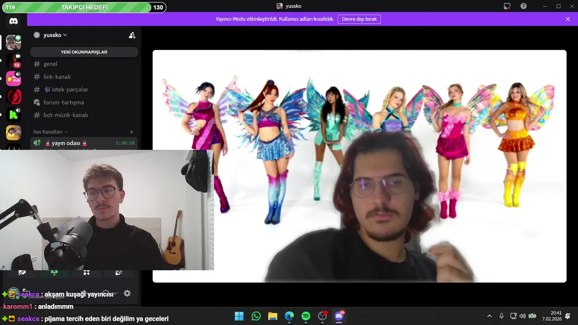Select the first server avatar with screen-share badge
The image size is (578, 325).
tap(14, 42)
